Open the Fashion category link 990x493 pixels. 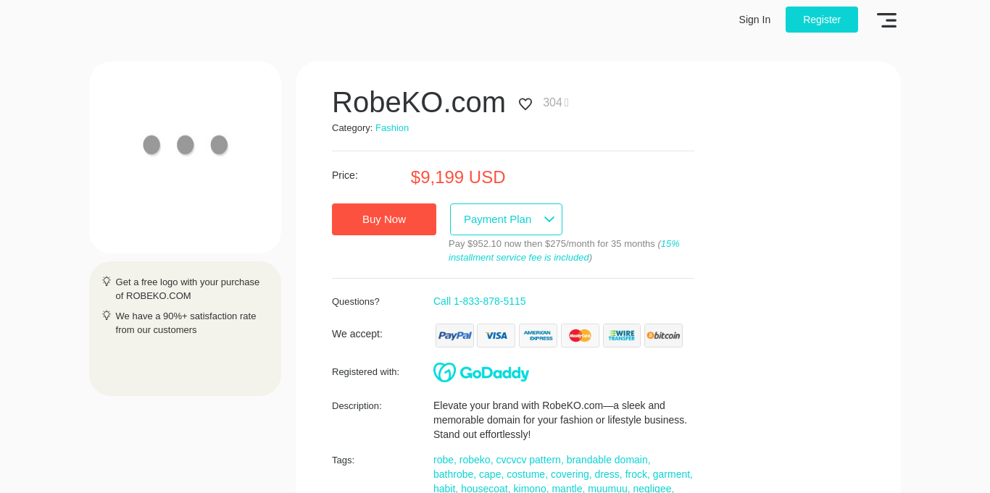click(392, 128)
